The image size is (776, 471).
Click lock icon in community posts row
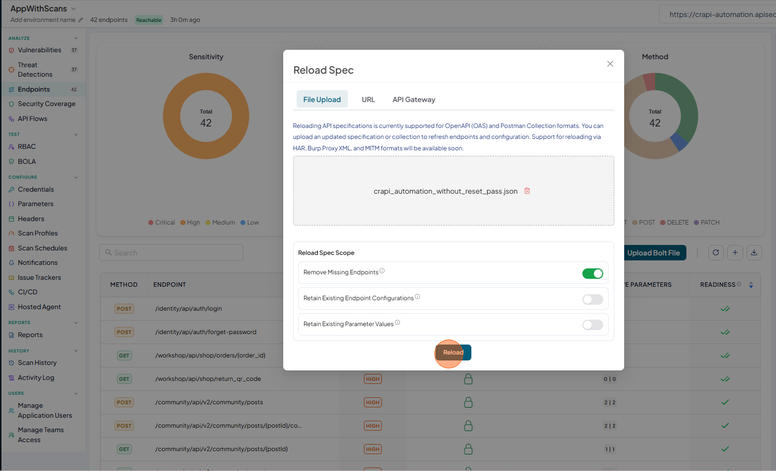pyautogui.click(x=468, y=402)
